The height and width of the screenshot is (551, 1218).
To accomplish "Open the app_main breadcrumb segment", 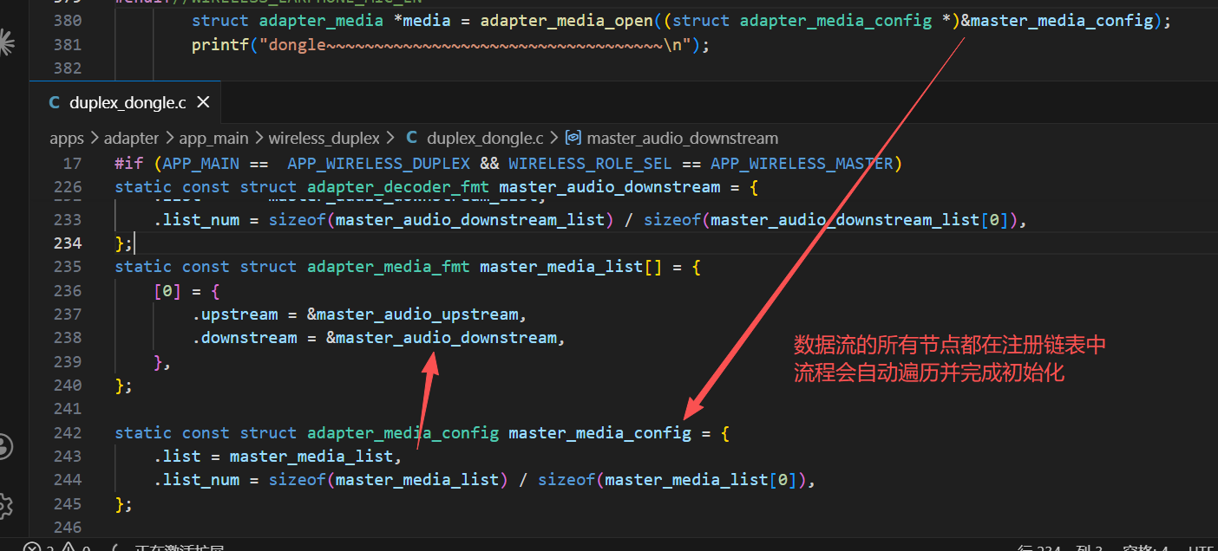I will (x=213, y=138).
